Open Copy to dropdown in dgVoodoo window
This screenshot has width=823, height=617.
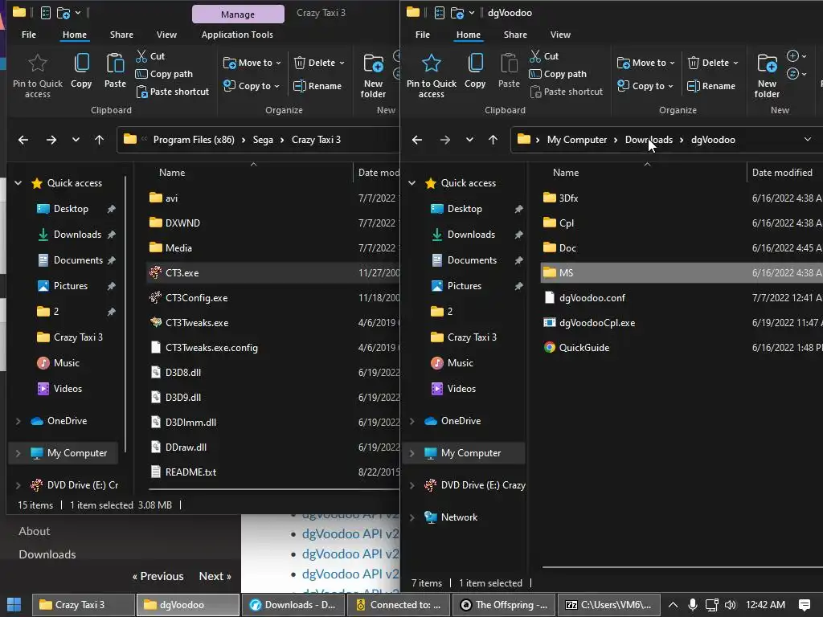pyautogui.click(x=645, y=86)
